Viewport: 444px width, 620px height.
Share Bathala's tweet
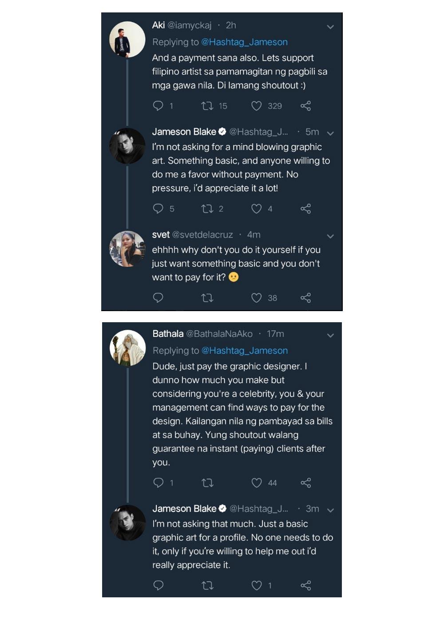point(305,483)
